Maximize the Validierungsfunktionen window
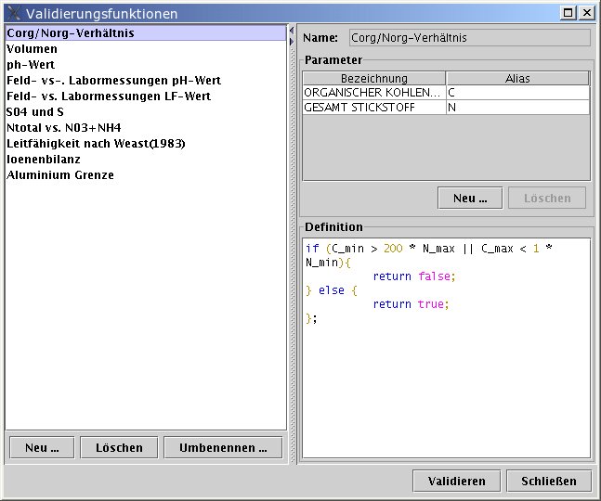The image size is (601, 501). [568, 13]
